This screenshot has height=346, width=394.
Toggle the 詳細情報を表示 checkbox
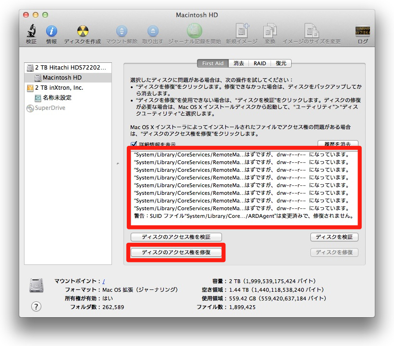(134, 144)
